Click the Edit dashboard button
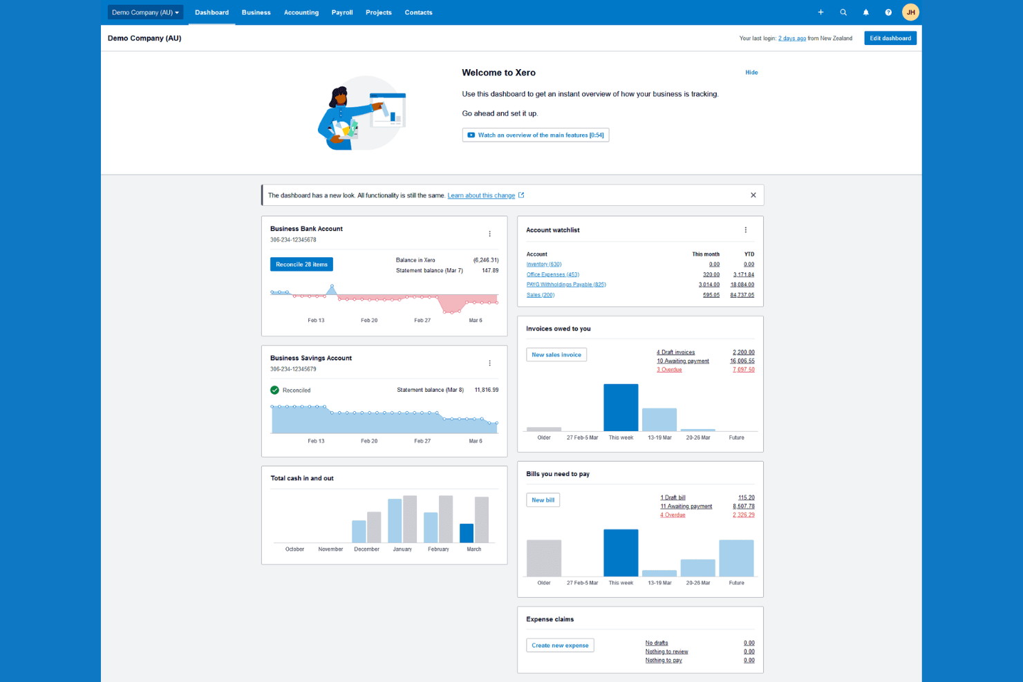The width and height of the screenshot is (1023, 682). click(x=890, y=38)
